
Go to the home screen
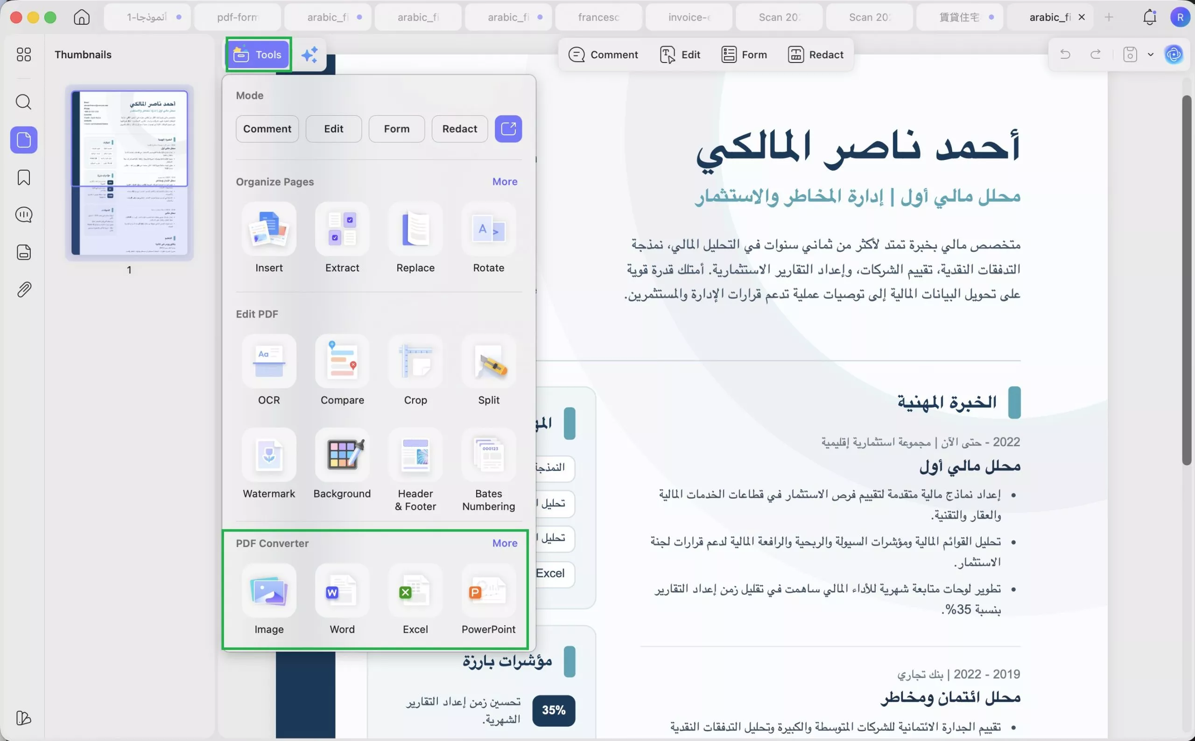81,17
